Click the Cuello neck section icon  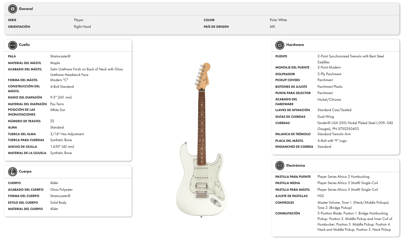(12, 45)
